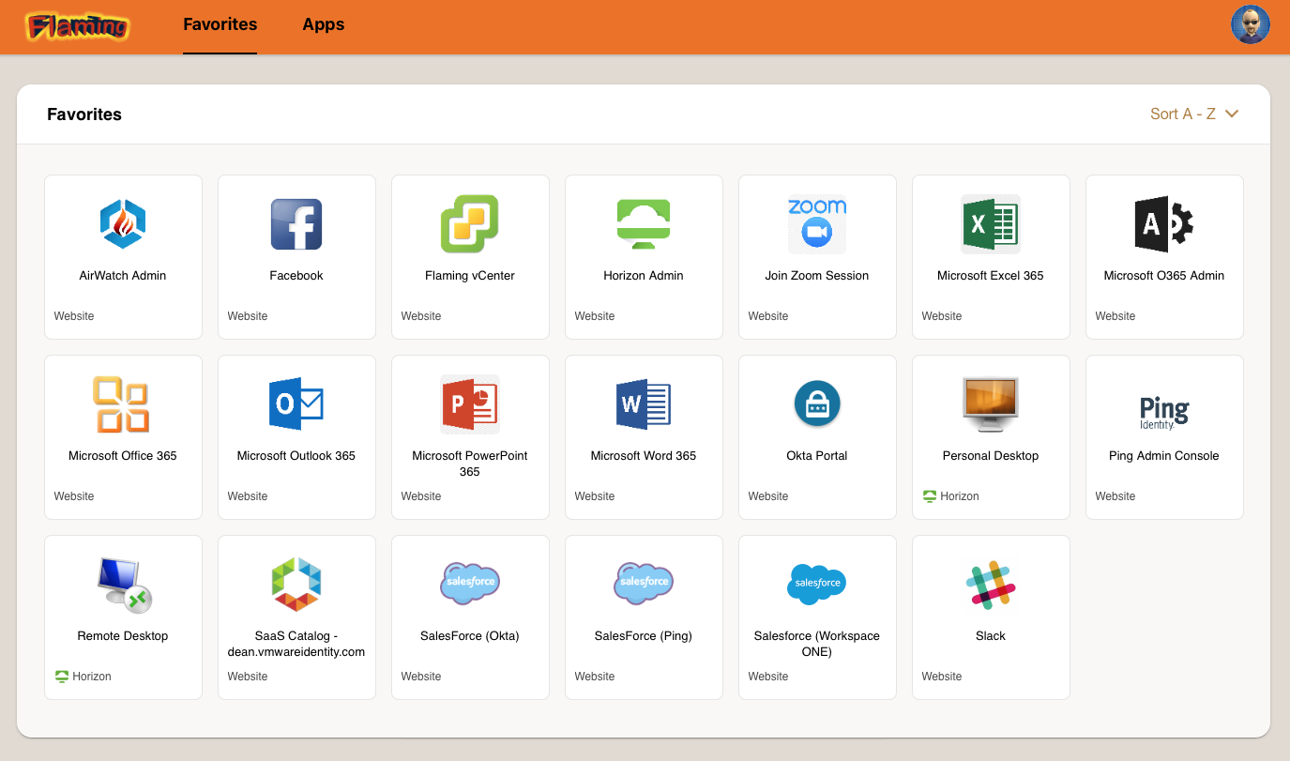
Task: Open the Sort A - Z dropdown
Action: pyautogui.click(x=1194, y=114)
